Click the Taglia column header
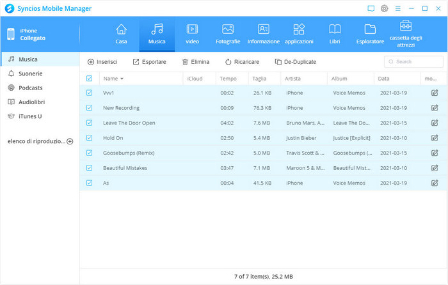Screen dimensions: 448x285 point(264,79)
